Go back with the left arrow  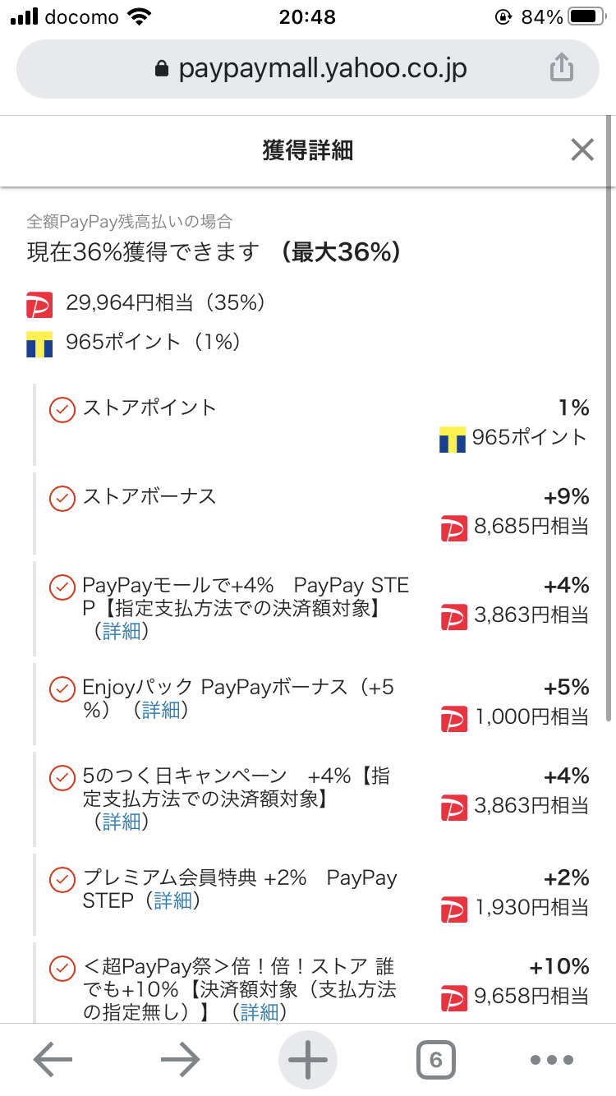point(53,1060)
